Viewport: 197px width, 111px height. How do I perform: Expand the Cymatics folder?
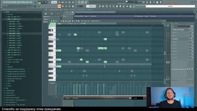click(x=9, y=57)
